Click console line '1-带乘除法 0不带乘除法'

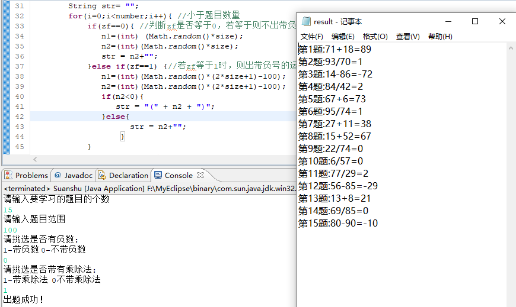pos(52,280)
